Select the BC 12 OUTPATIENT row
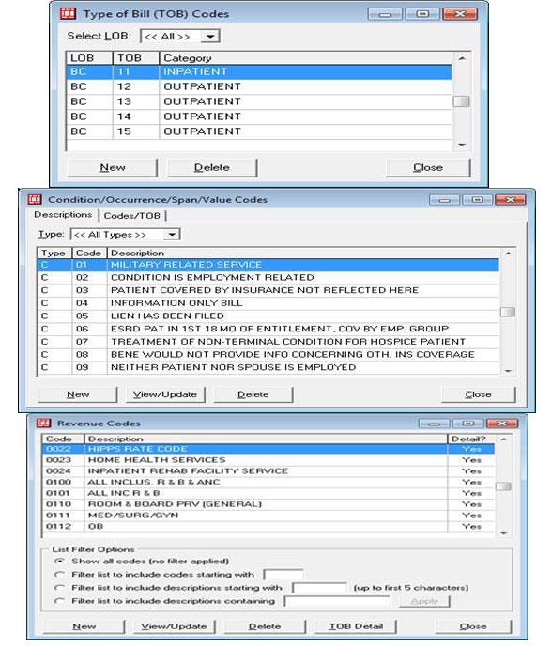 point(259,86)
